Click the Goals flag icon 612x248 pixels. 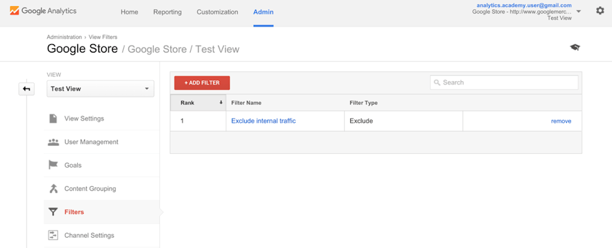pos(53,165)
